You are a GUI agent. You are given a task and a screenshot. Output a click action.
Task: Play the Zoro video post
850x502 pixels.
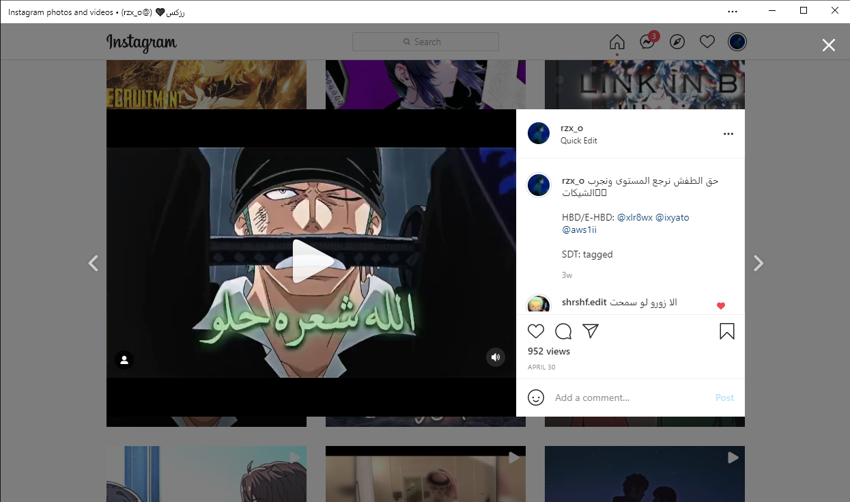[x=313, y=262]
